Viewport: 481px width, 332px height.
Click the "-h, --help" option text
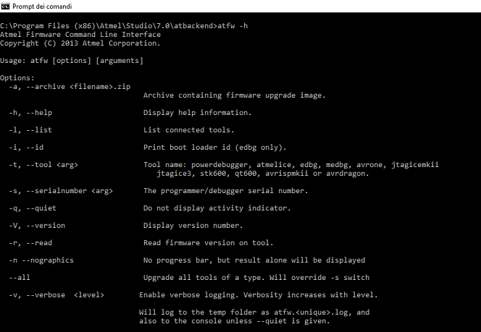30,113
